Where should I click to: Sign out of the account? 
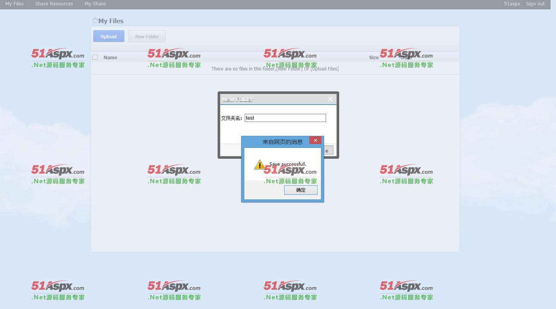tap(535, 4)
